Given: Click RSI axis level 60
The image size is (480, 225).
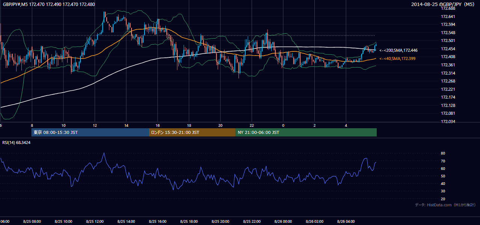Looking at the screenshot, I should 443,168.
